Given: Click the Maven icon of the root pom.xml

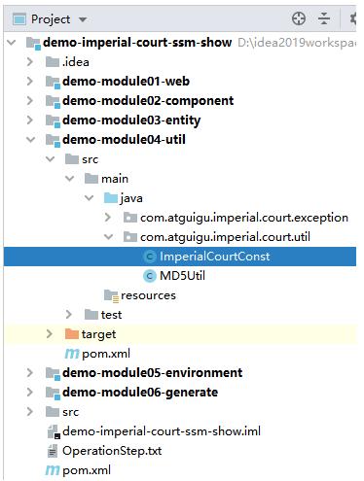Looking at the screenshot, I should pos(53,470).
